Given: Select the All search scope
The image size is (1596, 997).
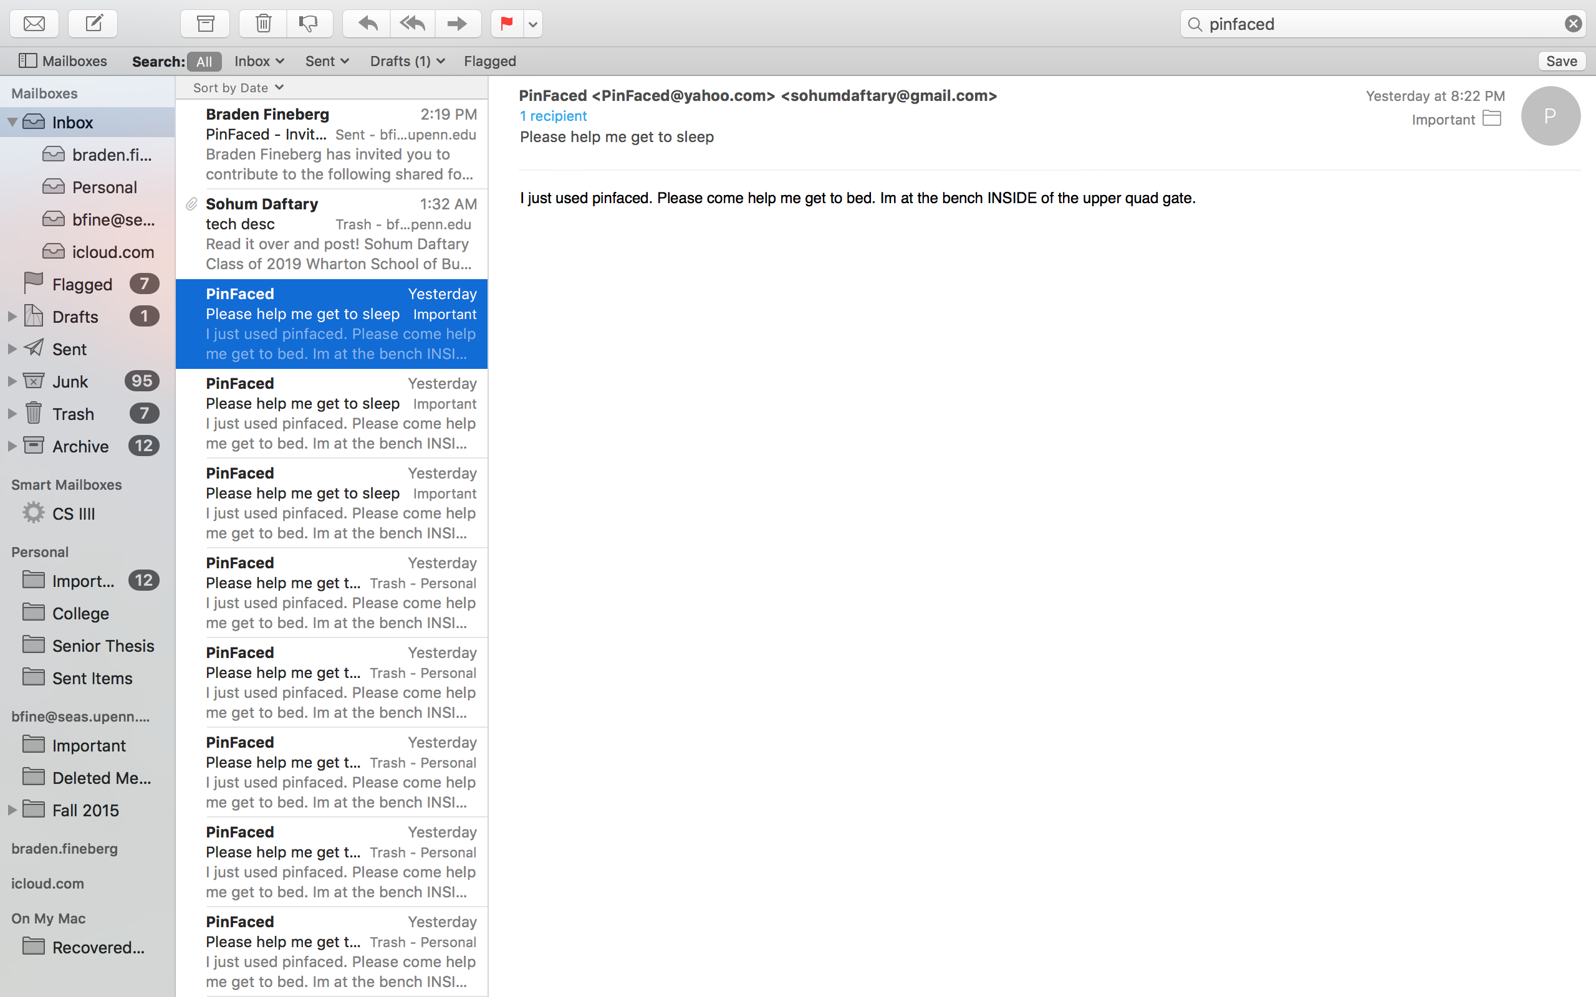Looking at the screenshot, I should click(204, 62).
